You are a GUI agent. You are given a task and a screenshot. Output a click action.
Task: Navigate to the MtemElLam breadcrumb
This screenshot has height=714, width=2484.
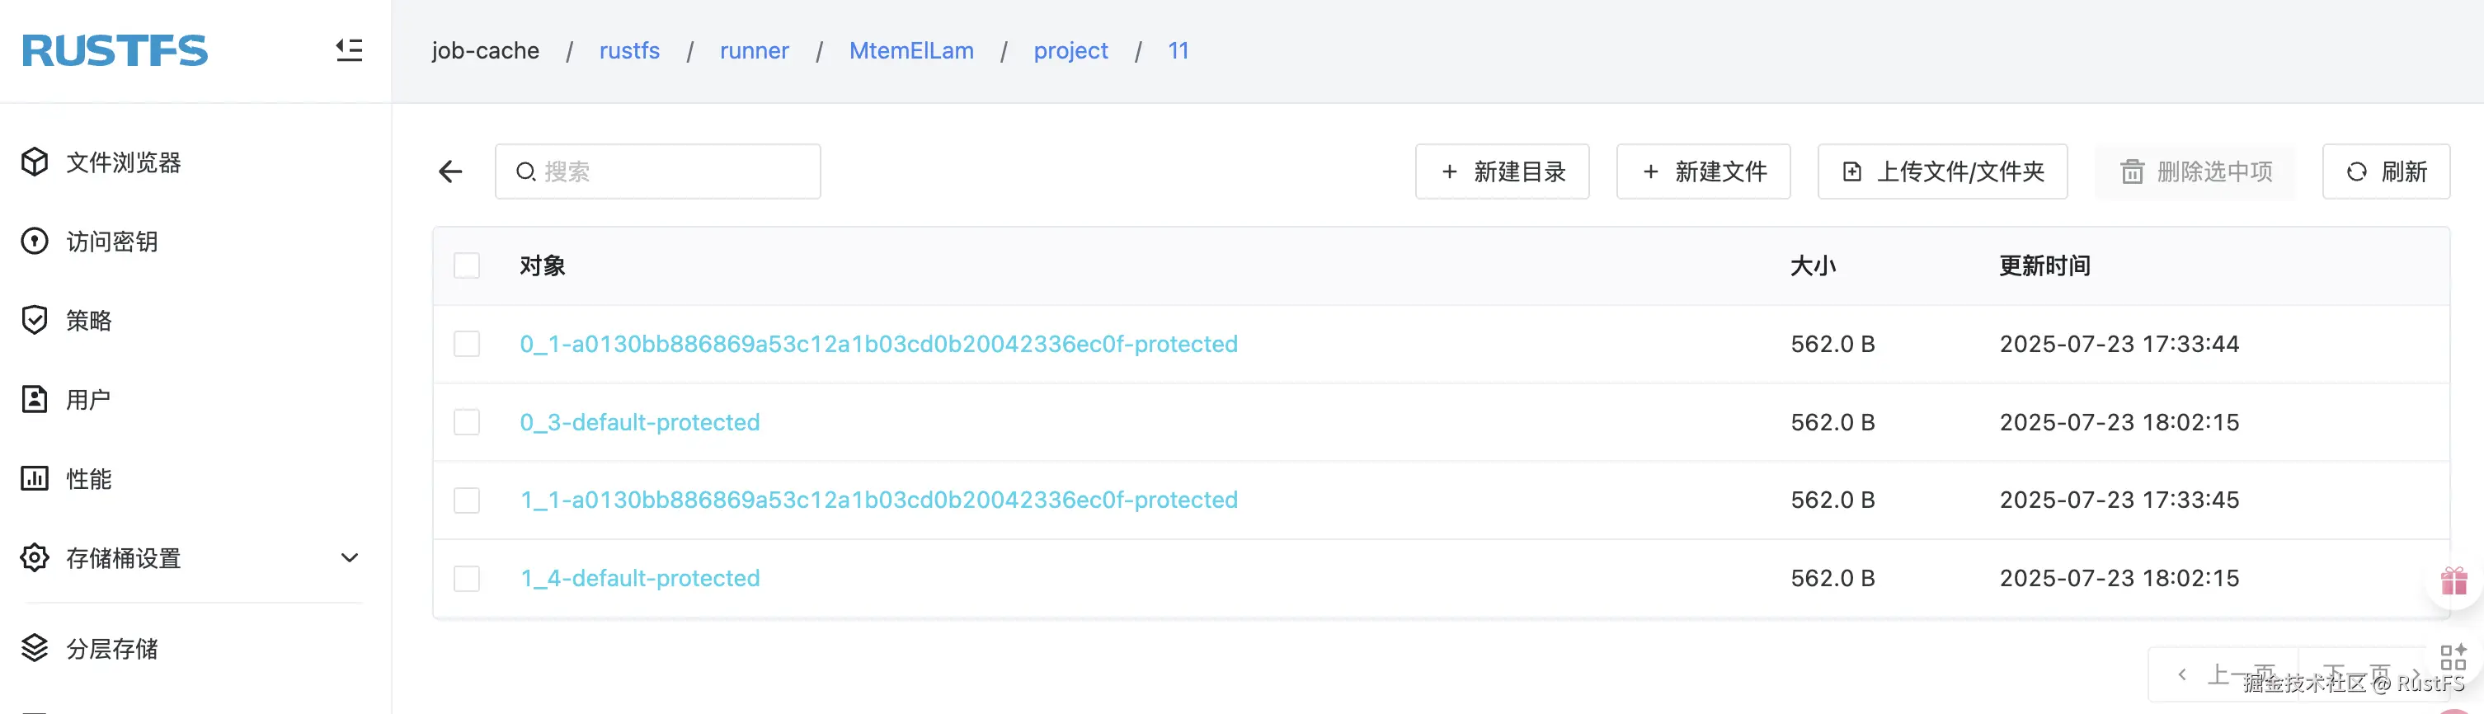(911, 50)
